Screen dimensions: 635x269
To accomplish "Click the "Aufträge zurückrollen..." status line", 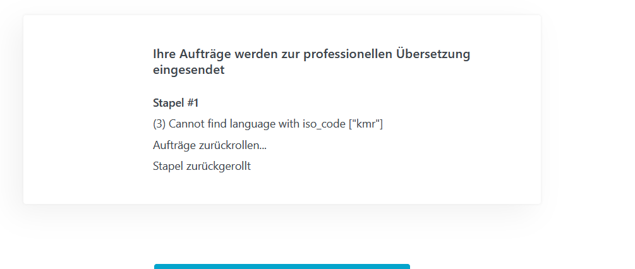I will (209, 145).
